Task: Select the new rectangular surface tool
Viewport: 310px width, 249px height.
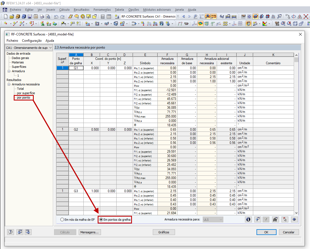Action: coord(87,24)
